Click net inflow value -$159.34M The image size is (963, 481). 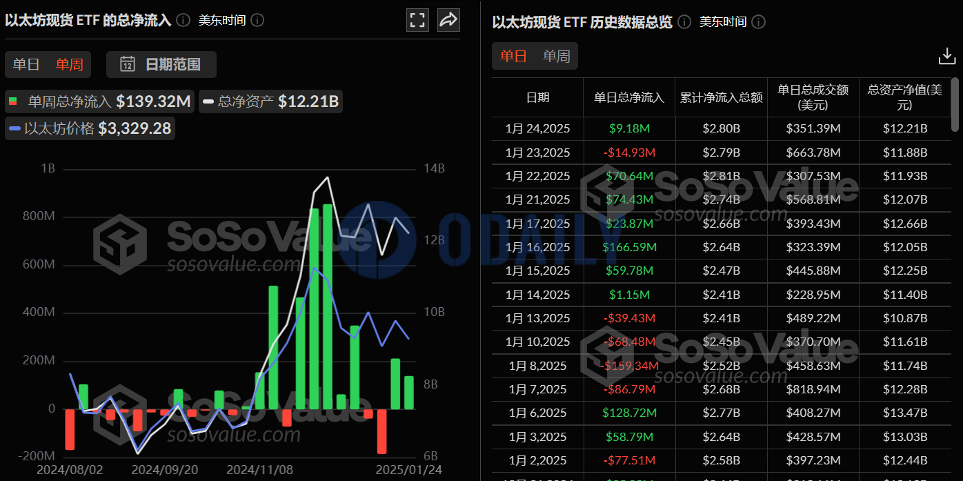point(629,366)
